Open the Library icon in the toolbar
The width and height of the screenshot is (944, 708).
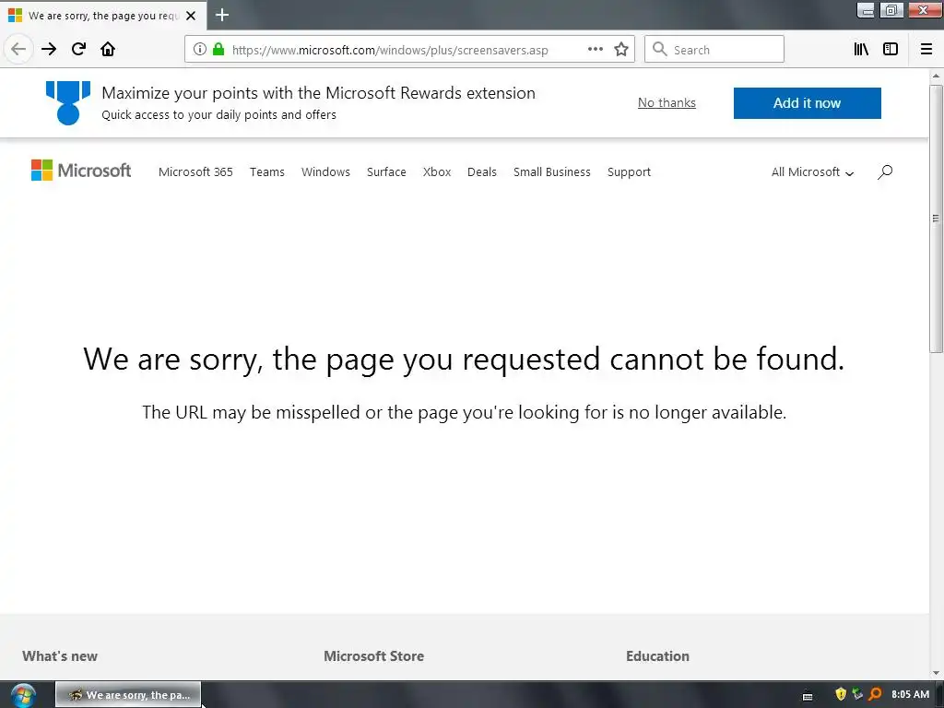click(861, 50)
